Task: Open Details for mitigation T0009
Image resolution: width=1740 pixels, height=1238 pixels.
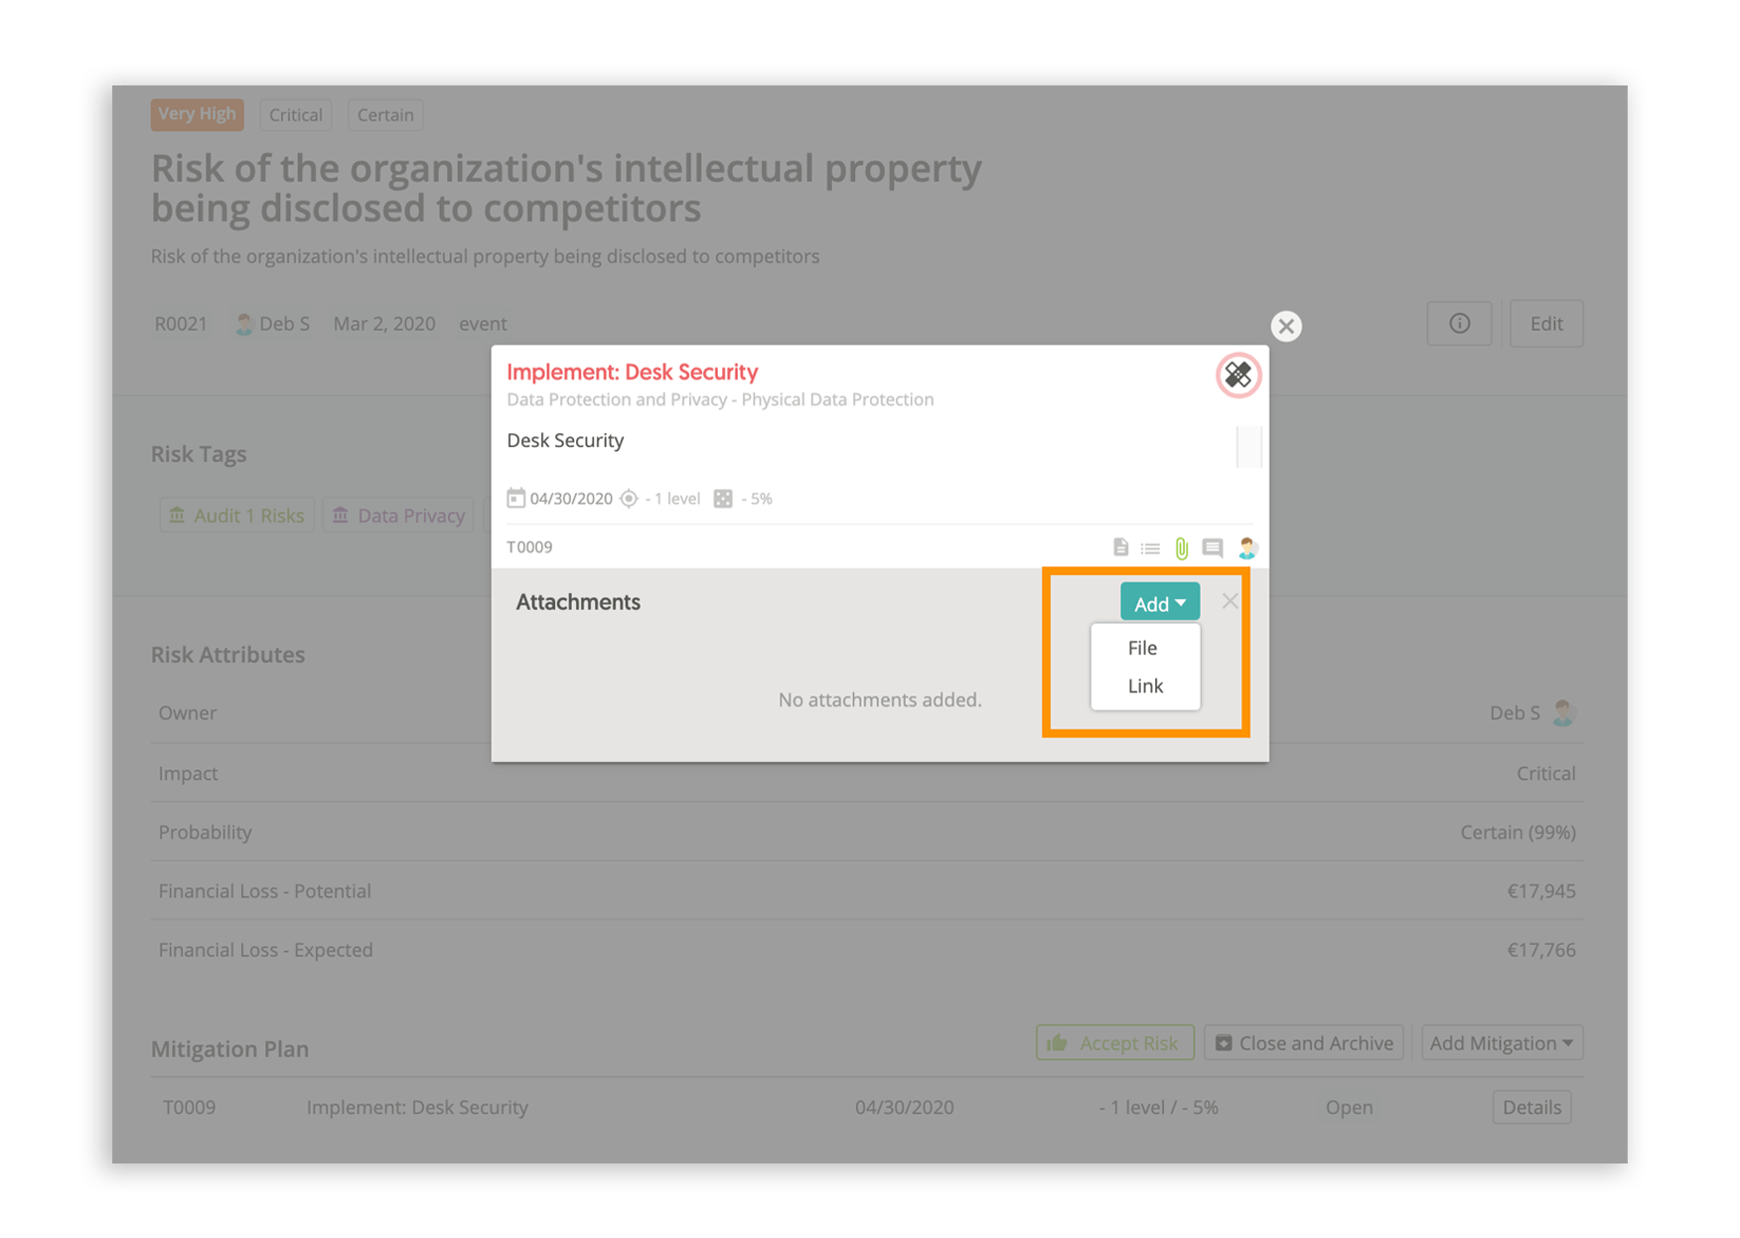Action: [1531, 1107]
